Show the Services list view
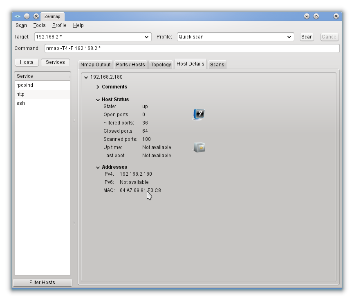354x301 pixels. [x=55, y=62]
